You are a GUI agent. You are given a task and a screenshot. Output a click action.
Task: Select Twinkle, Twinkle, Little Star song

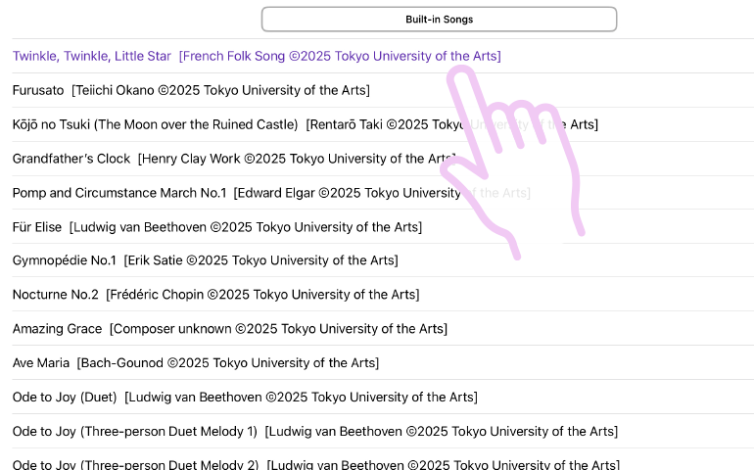point(383,56)
